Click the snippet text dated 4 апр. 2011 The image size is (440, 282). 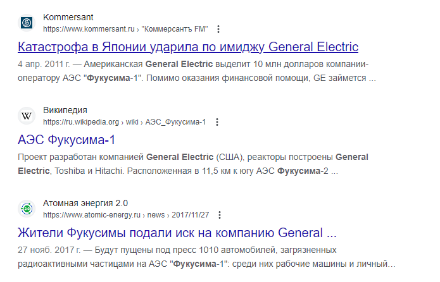(197, 71)
